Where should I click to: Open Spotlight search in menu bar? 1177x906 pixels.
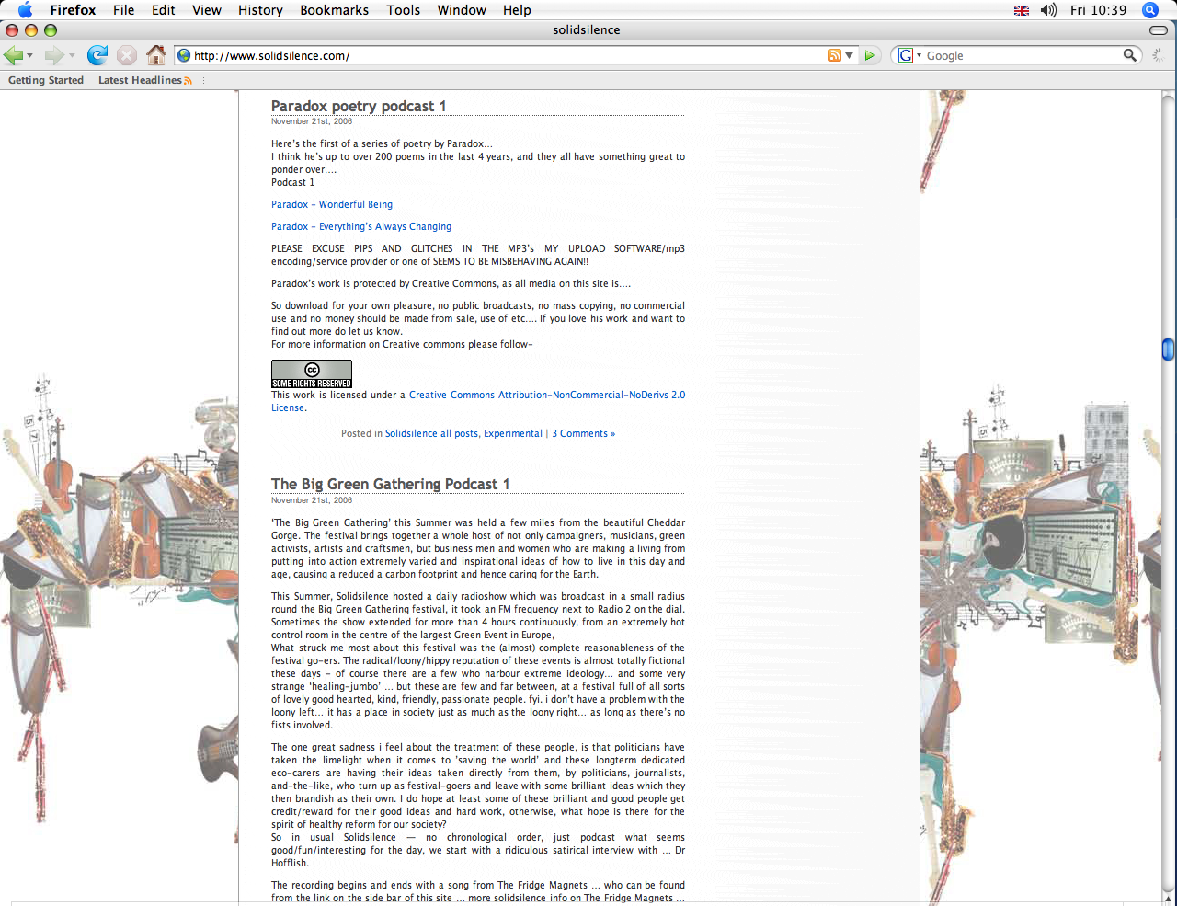coord(1149,10)
